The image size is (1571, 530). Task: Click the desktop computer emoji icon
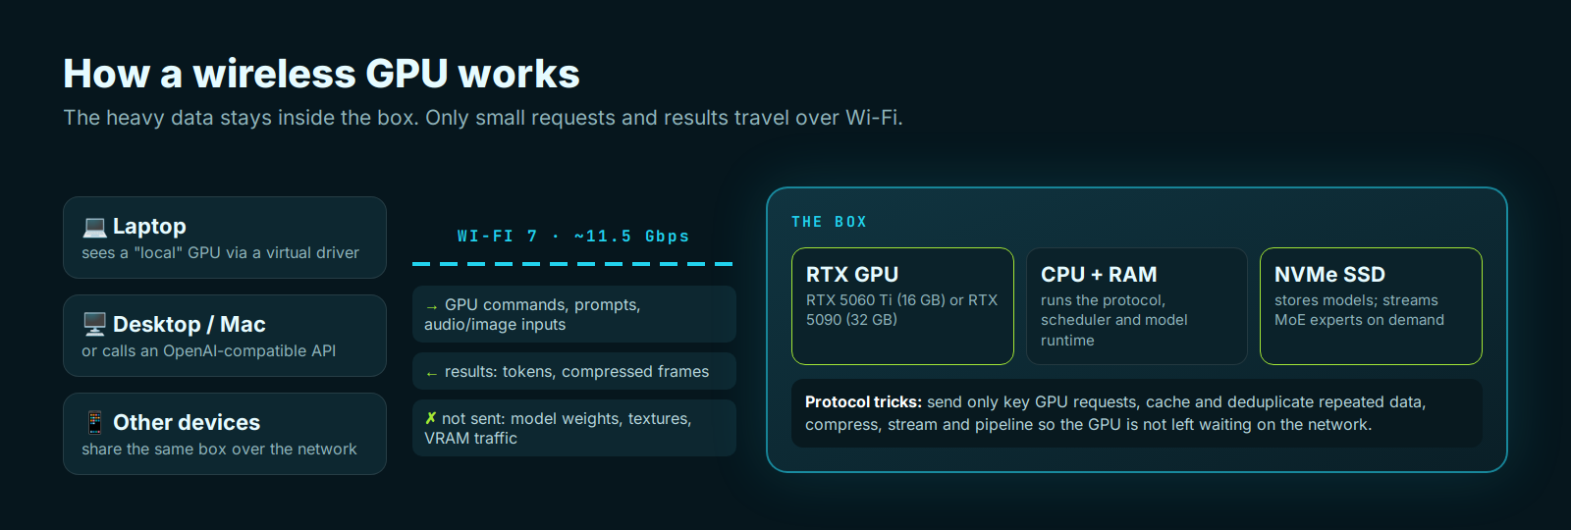[94, 324]
